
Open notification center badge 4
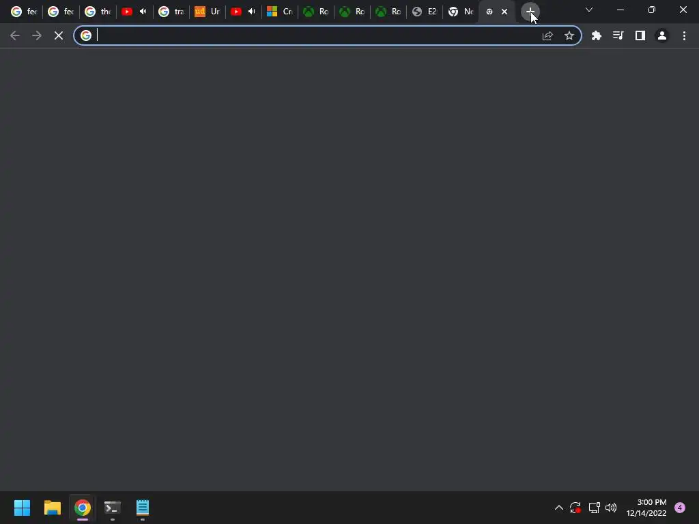coord(680,508)
